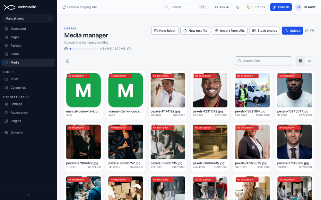The image size is (321, 200).
Task: Open the Plugins page
Action: pyautogui.click(x=29, y=121)
